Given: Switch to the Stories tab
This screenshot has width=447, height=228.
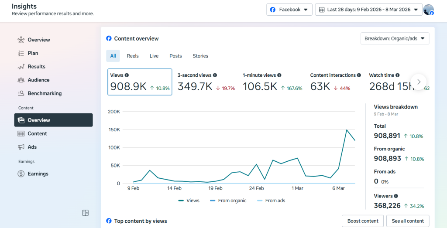Looking at the screenshot, I should click(x=200, y=56).
